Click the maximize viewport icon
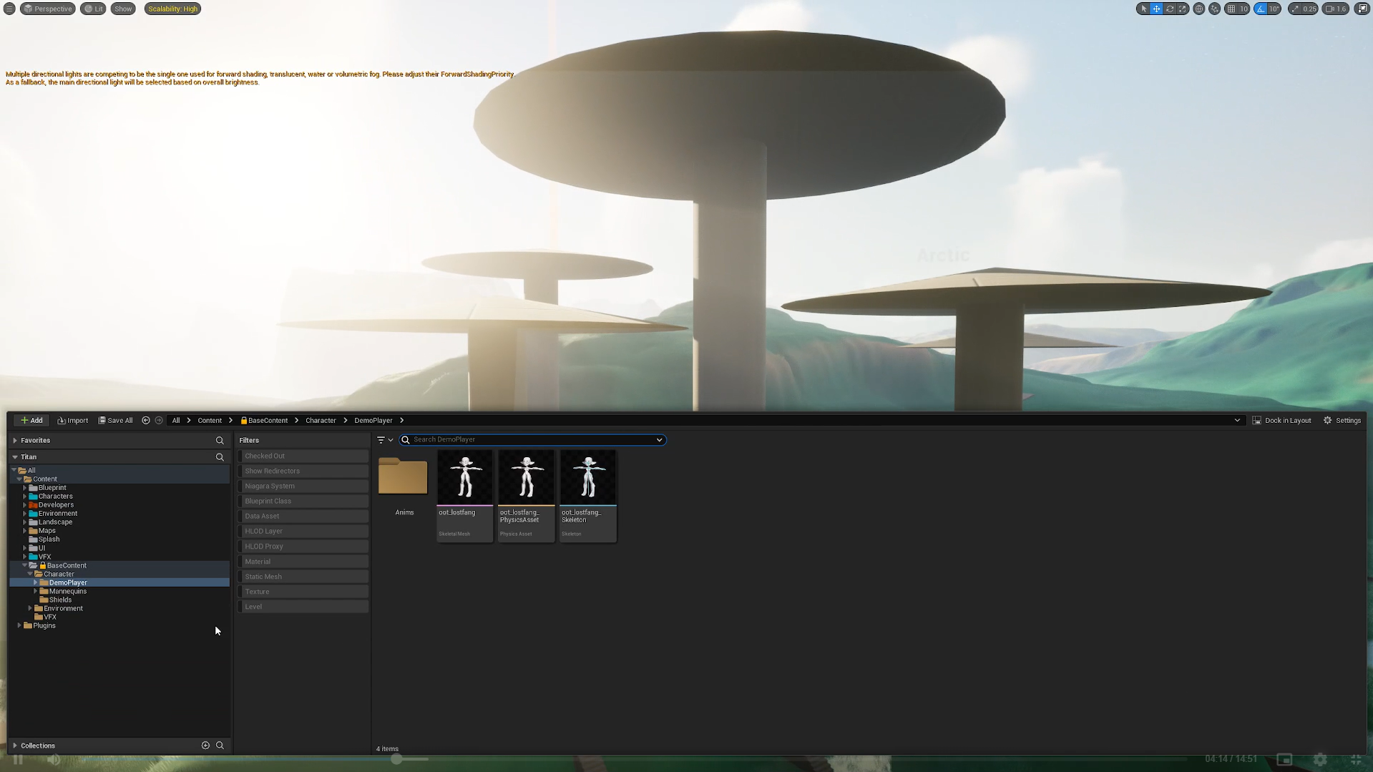This screenshot has height=772, width=1373. [x=1362, y=9]
